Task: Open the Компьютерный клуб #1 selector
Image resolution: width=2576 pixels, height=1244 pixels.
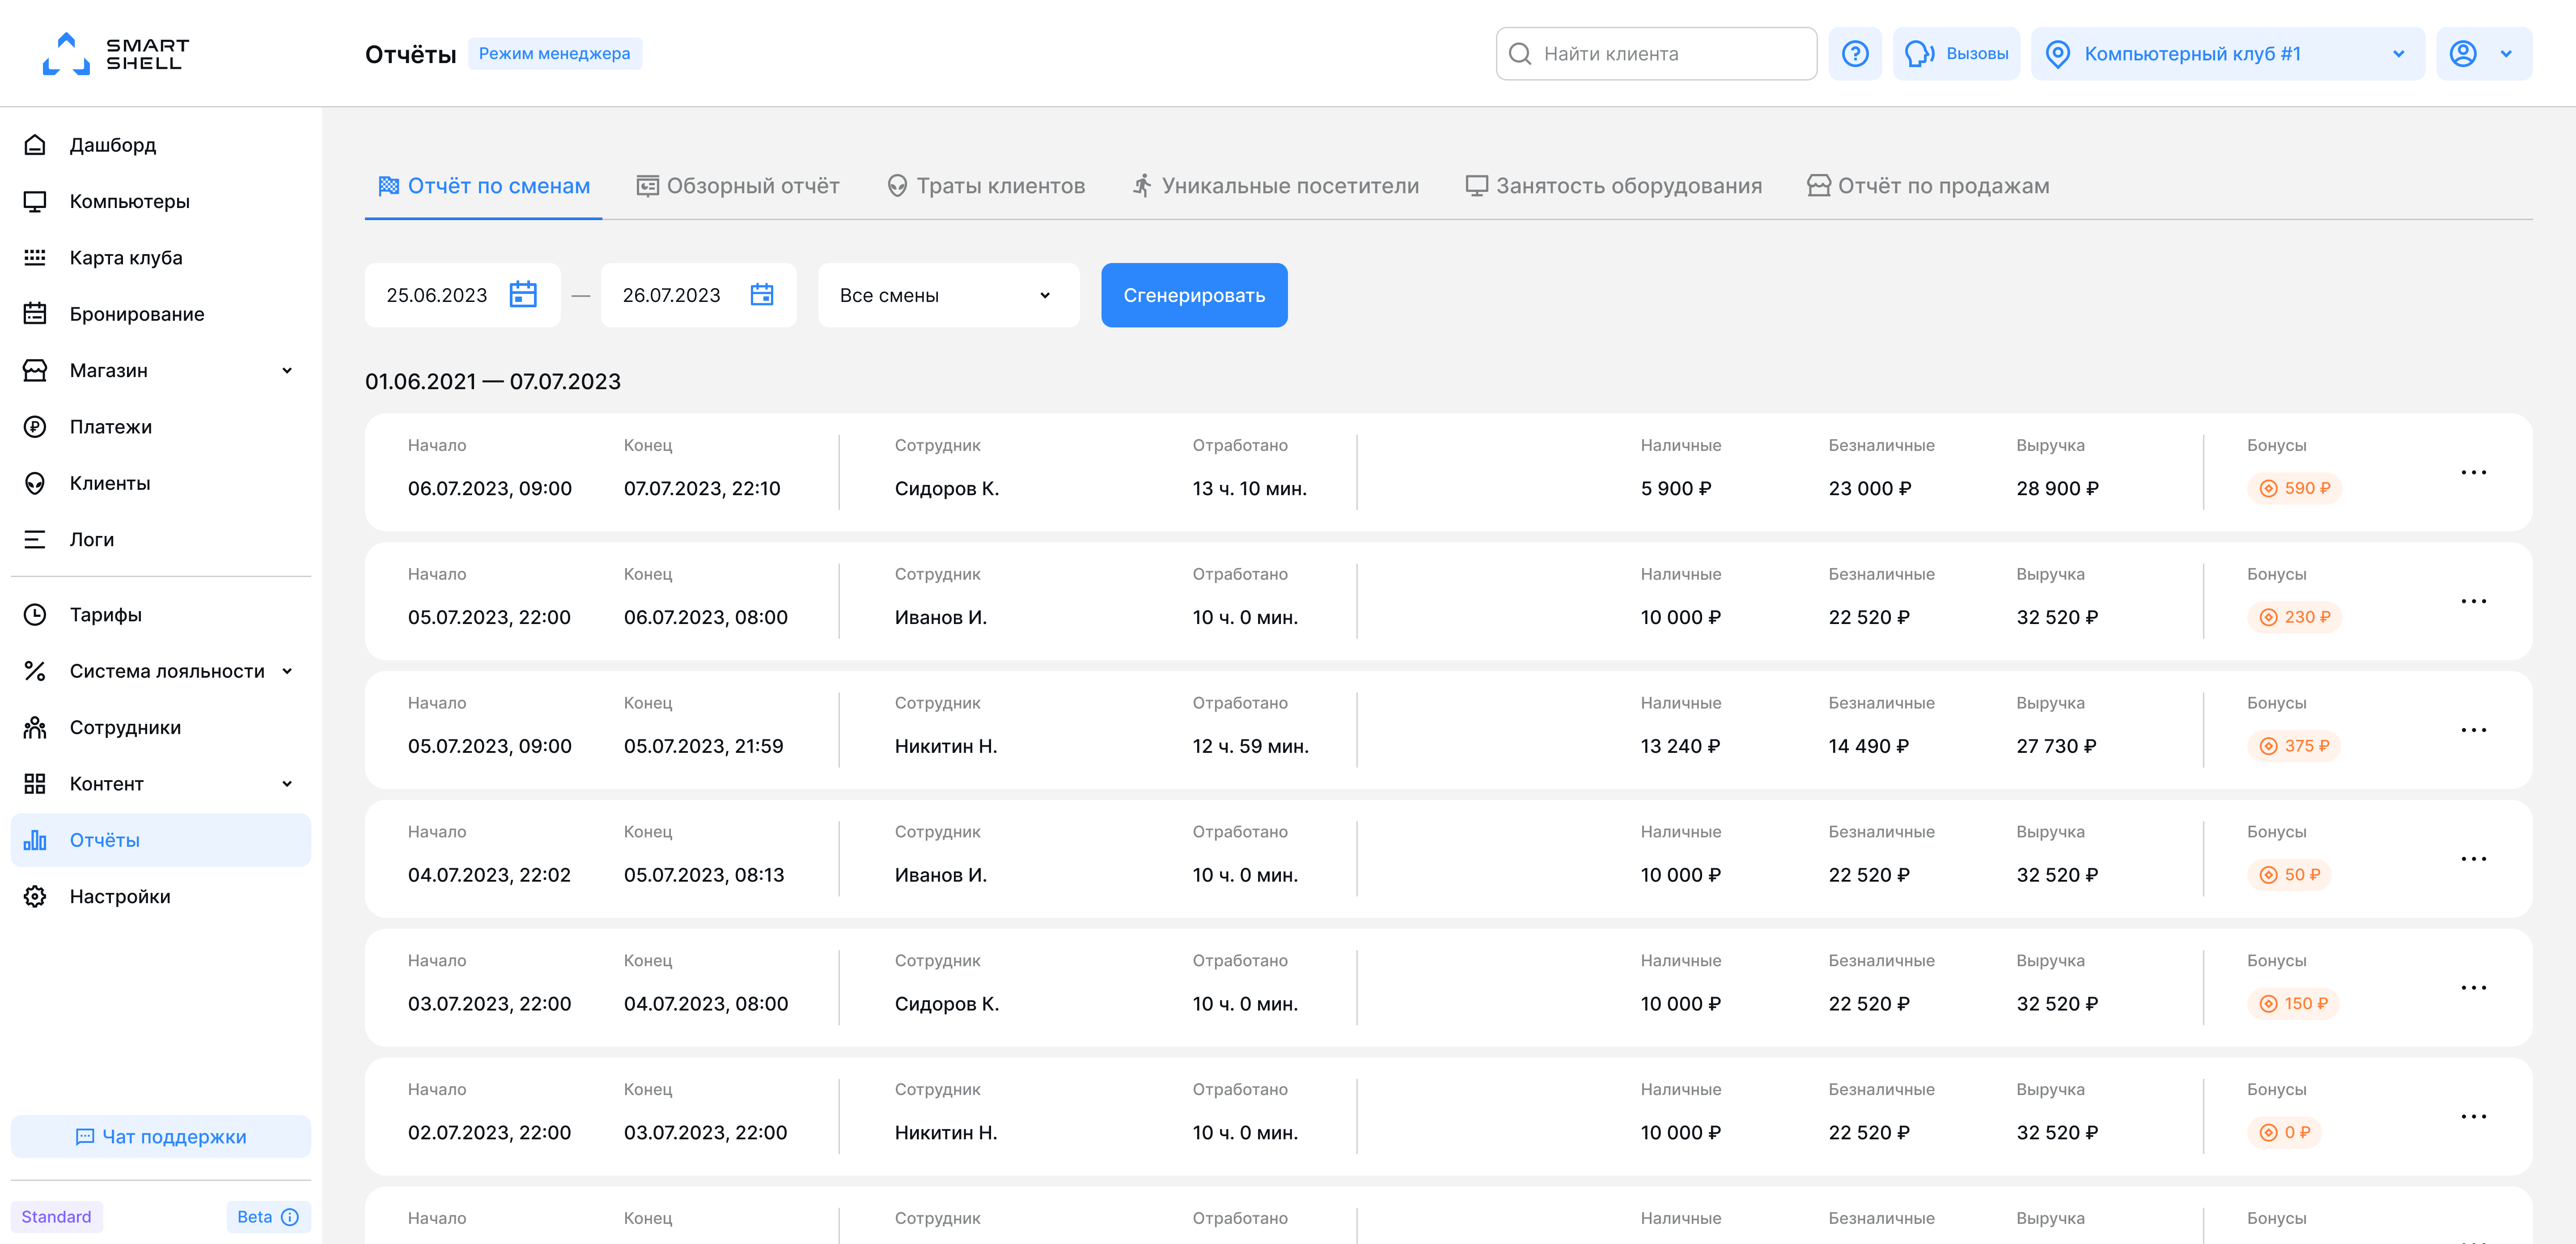Action: pos(2228,54)
